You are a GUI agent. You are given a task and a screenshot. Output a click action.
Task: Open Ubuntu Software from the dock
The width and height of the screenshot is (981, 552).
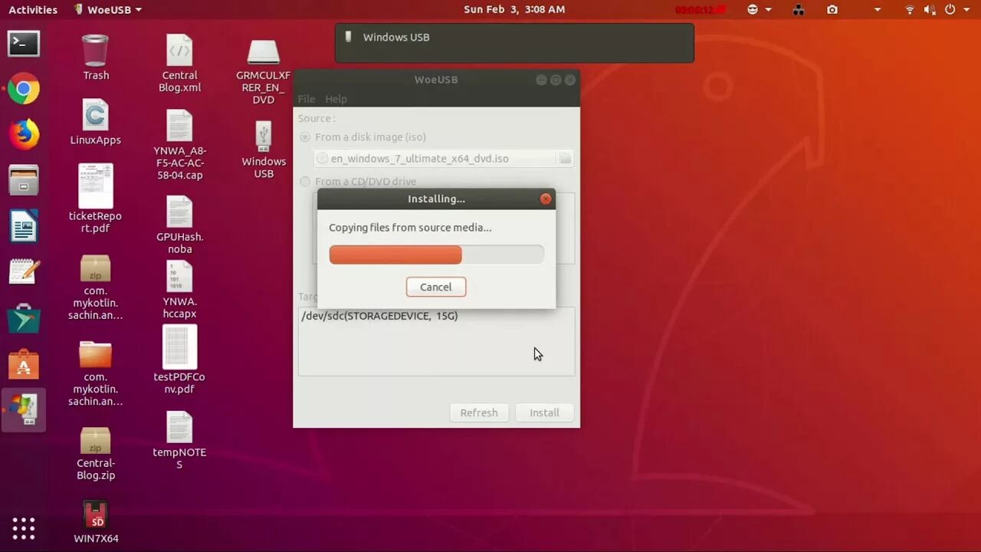click(24, 364)
